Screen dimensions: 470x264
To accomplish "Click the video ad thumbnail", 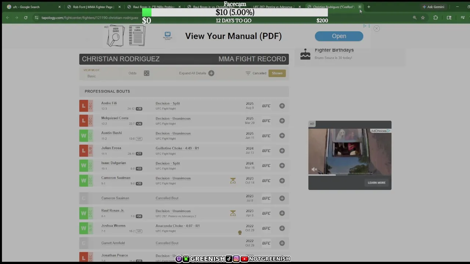I will click(350, 151).
